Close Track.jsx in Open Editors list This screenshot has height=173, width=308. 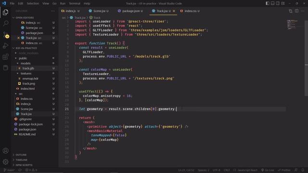click(18, 38)
